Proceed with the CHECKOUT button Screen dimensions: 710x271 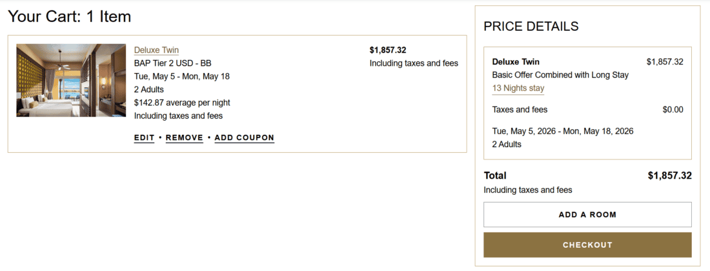point(587,245)
